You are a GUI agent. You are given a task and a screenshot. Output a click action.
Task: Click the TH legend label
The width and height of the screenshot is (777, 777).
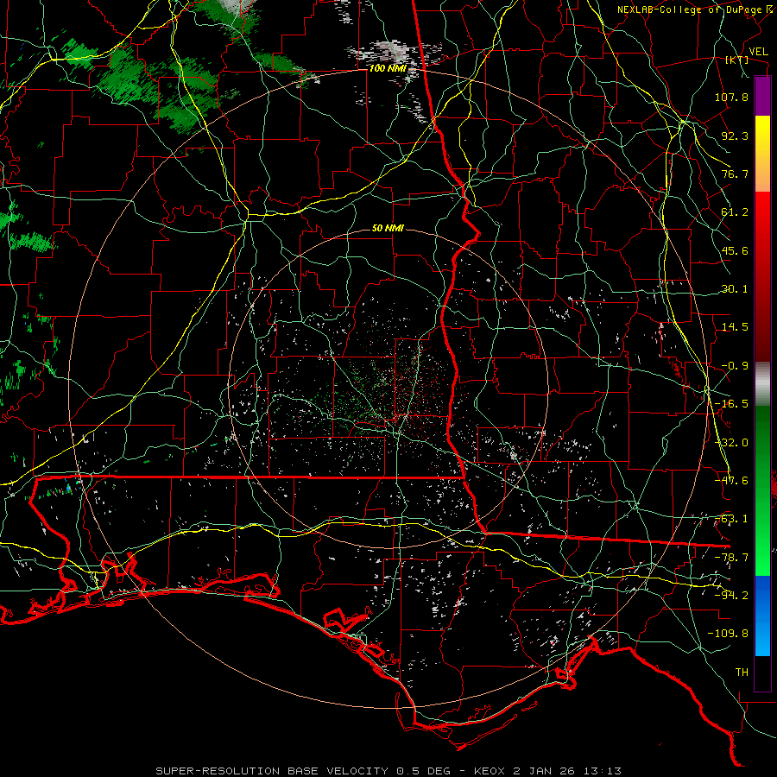point(742,673)
